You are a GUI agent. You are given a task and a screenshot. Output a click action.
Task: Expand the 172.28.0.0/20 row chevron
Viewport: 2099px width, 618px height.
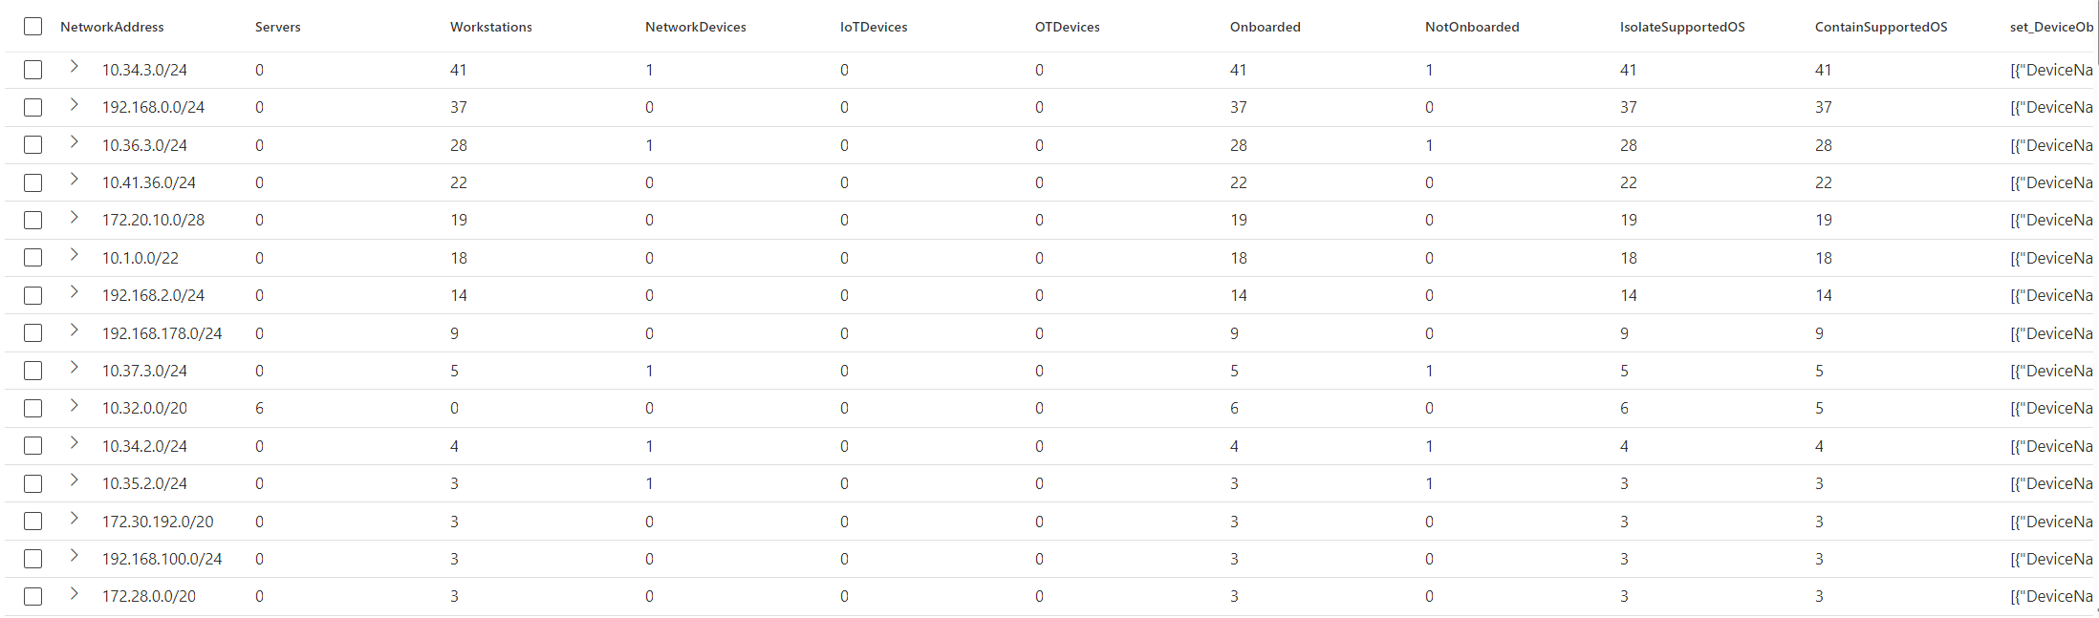point(74,593)
